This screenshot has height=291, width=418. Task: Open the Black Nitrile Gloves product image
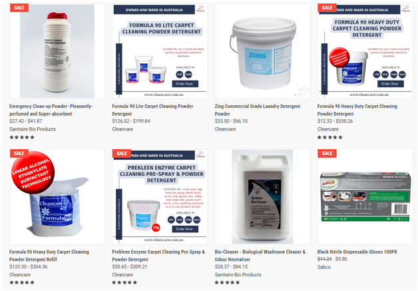click(365, 196)
